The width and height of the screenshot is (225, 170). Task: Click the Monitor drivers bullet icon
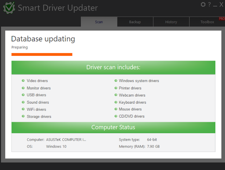pyautogui.click(x=23, y=88)
